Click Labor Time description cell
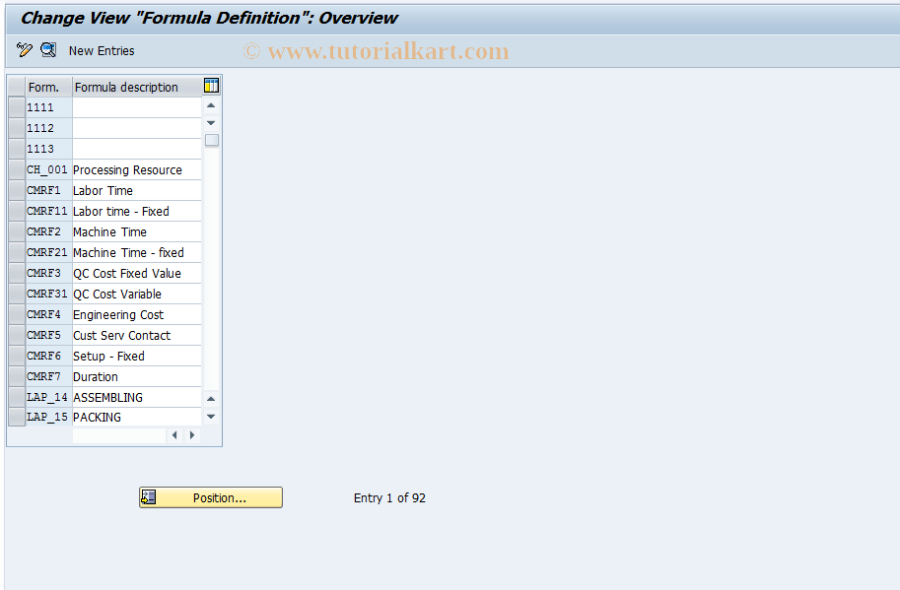Image resolution: width=900 pixels, height=590 pixels. pyautogui.click(x=137, y=190)
